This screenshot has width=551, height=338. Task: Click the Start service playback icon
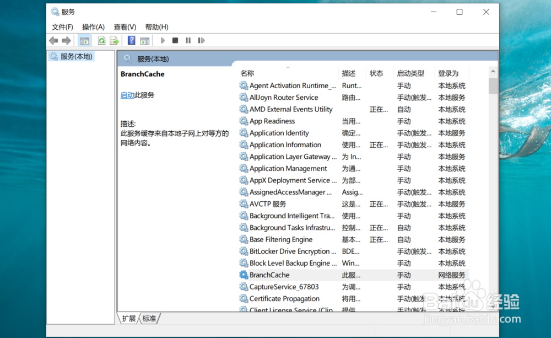tap(163, 40)
